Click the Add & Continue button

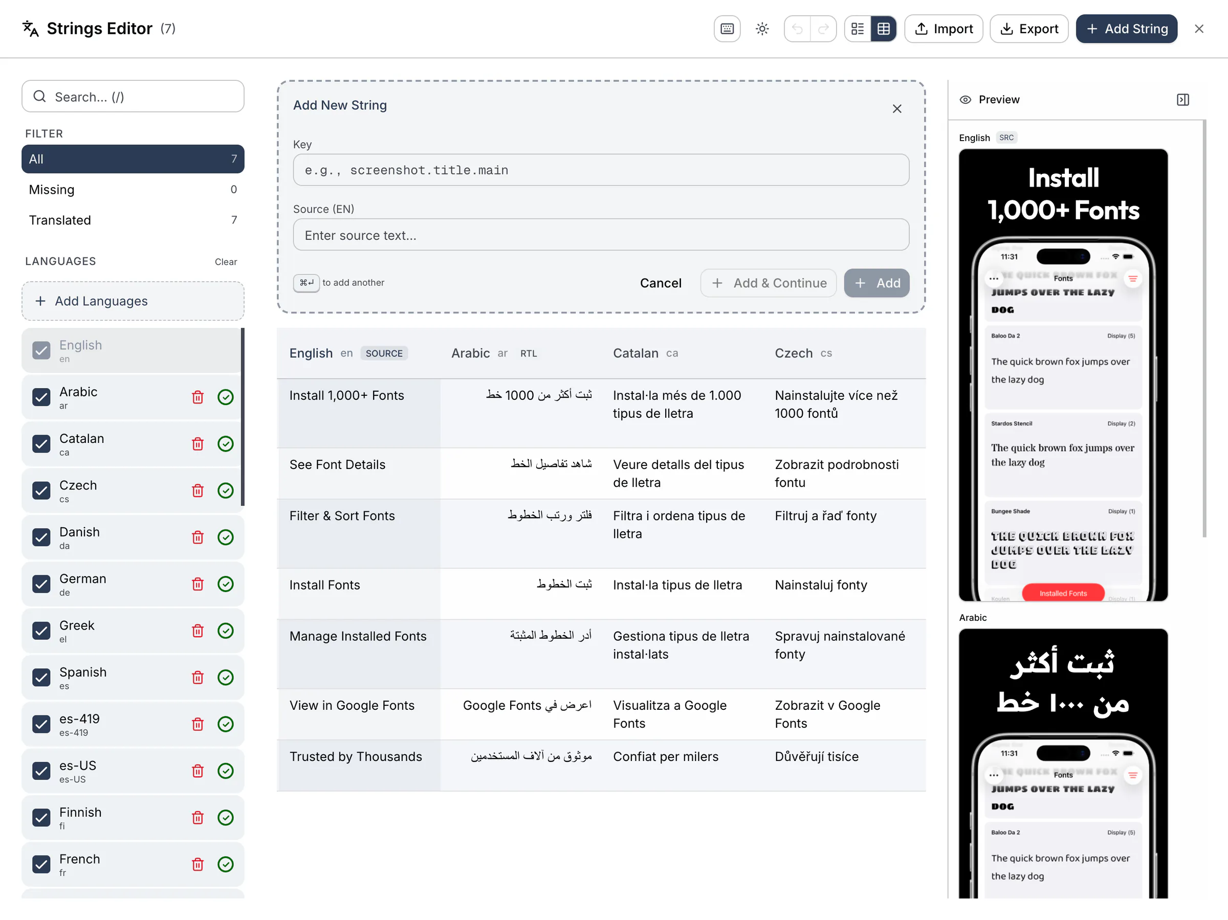(769, 283)
